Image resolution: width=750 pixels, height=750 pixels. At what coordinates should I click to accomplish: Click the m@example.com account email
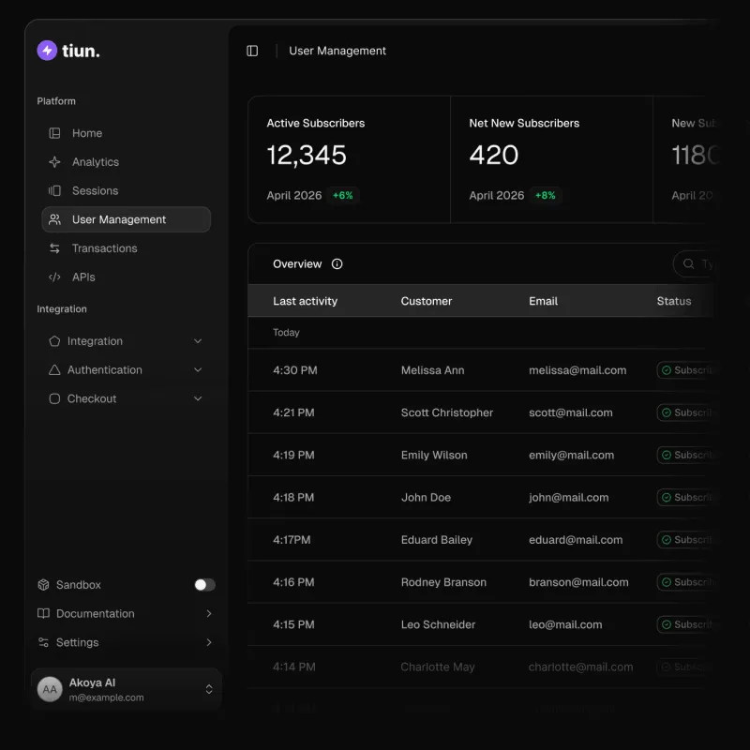pyautogui.click(x=106, y=697)
